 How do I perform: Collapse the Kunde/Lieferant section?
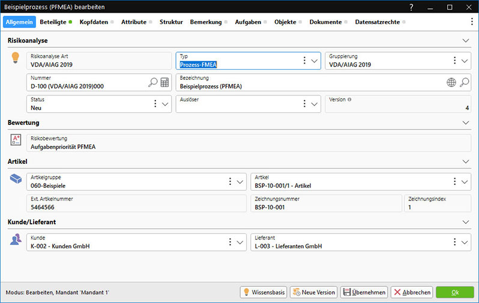466,222
